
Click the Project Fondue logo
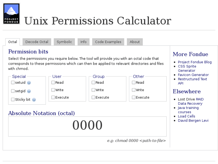(x=11, y=14)
